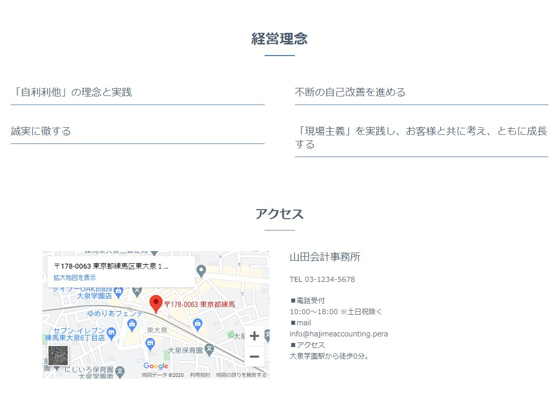The image size is (560, 396).
Task: Click info@hajimeaccounting.pera email address
Action: [x=338, y=334]
